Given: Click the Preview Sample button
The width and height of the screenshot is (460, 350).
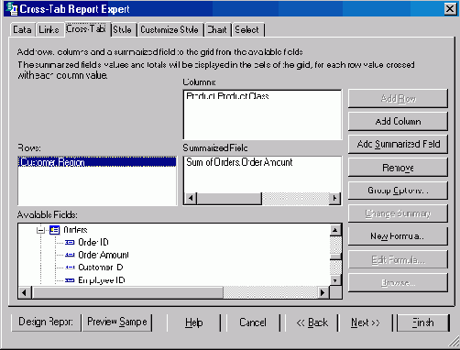Looking at the screenshot, I should [117, 322].
